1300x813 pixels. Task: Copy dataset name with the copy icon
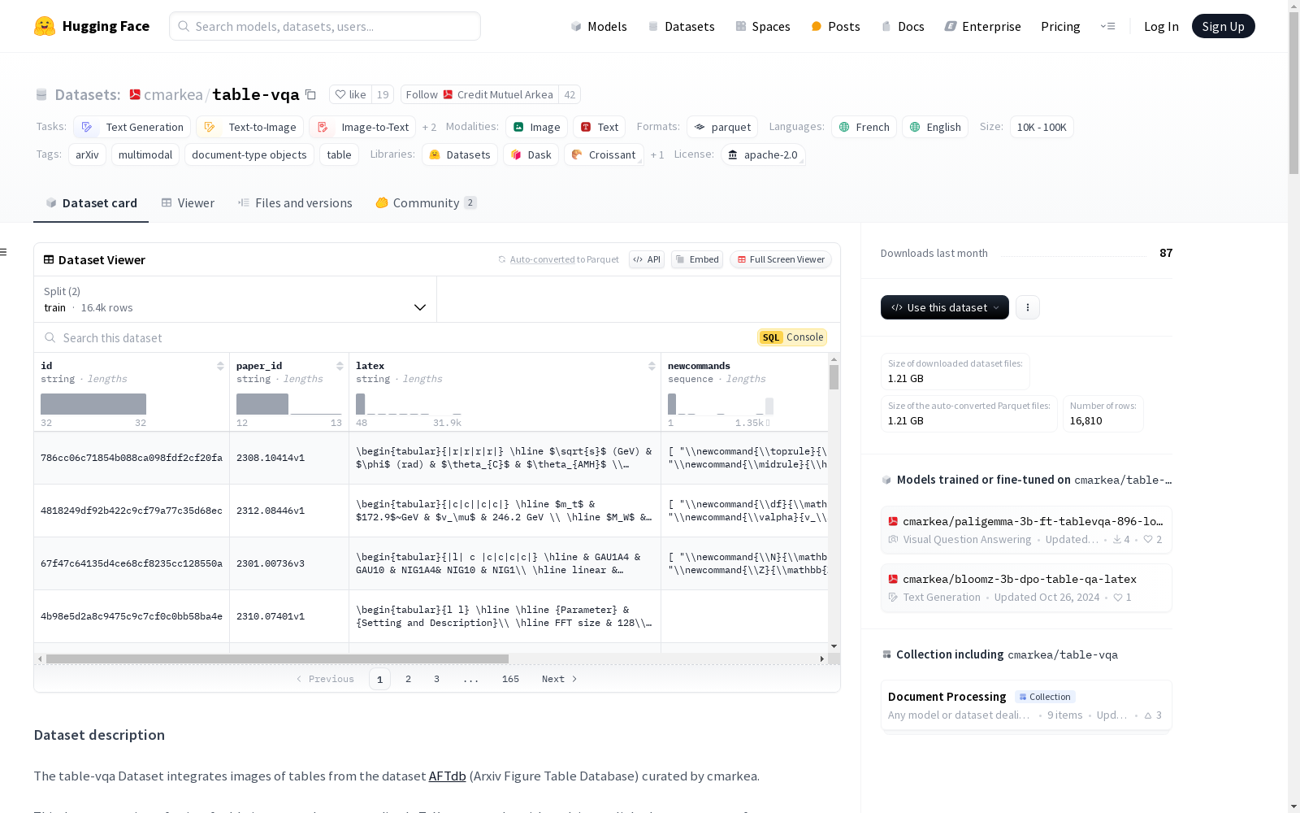click(310, 94)
